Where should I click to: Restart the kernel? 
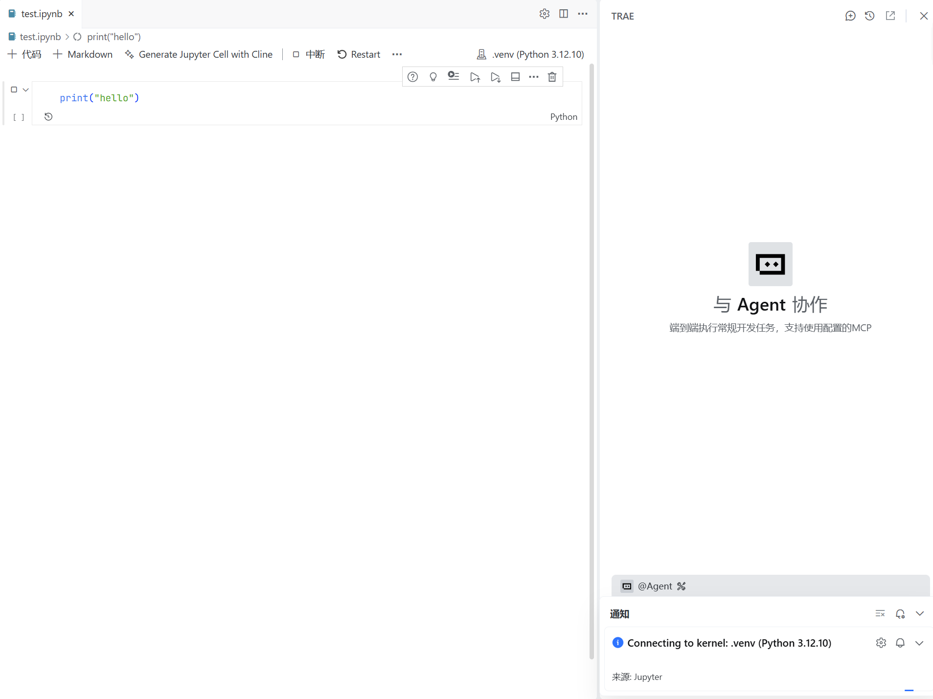[x=359, y=54]
